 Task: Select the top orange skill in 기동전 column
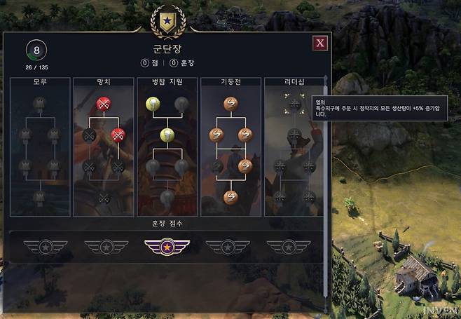coord(230,104)
